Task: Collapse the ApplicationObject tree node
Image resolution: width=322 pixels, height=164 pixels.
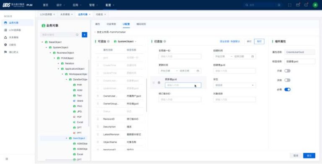Action: coord(59,69)
